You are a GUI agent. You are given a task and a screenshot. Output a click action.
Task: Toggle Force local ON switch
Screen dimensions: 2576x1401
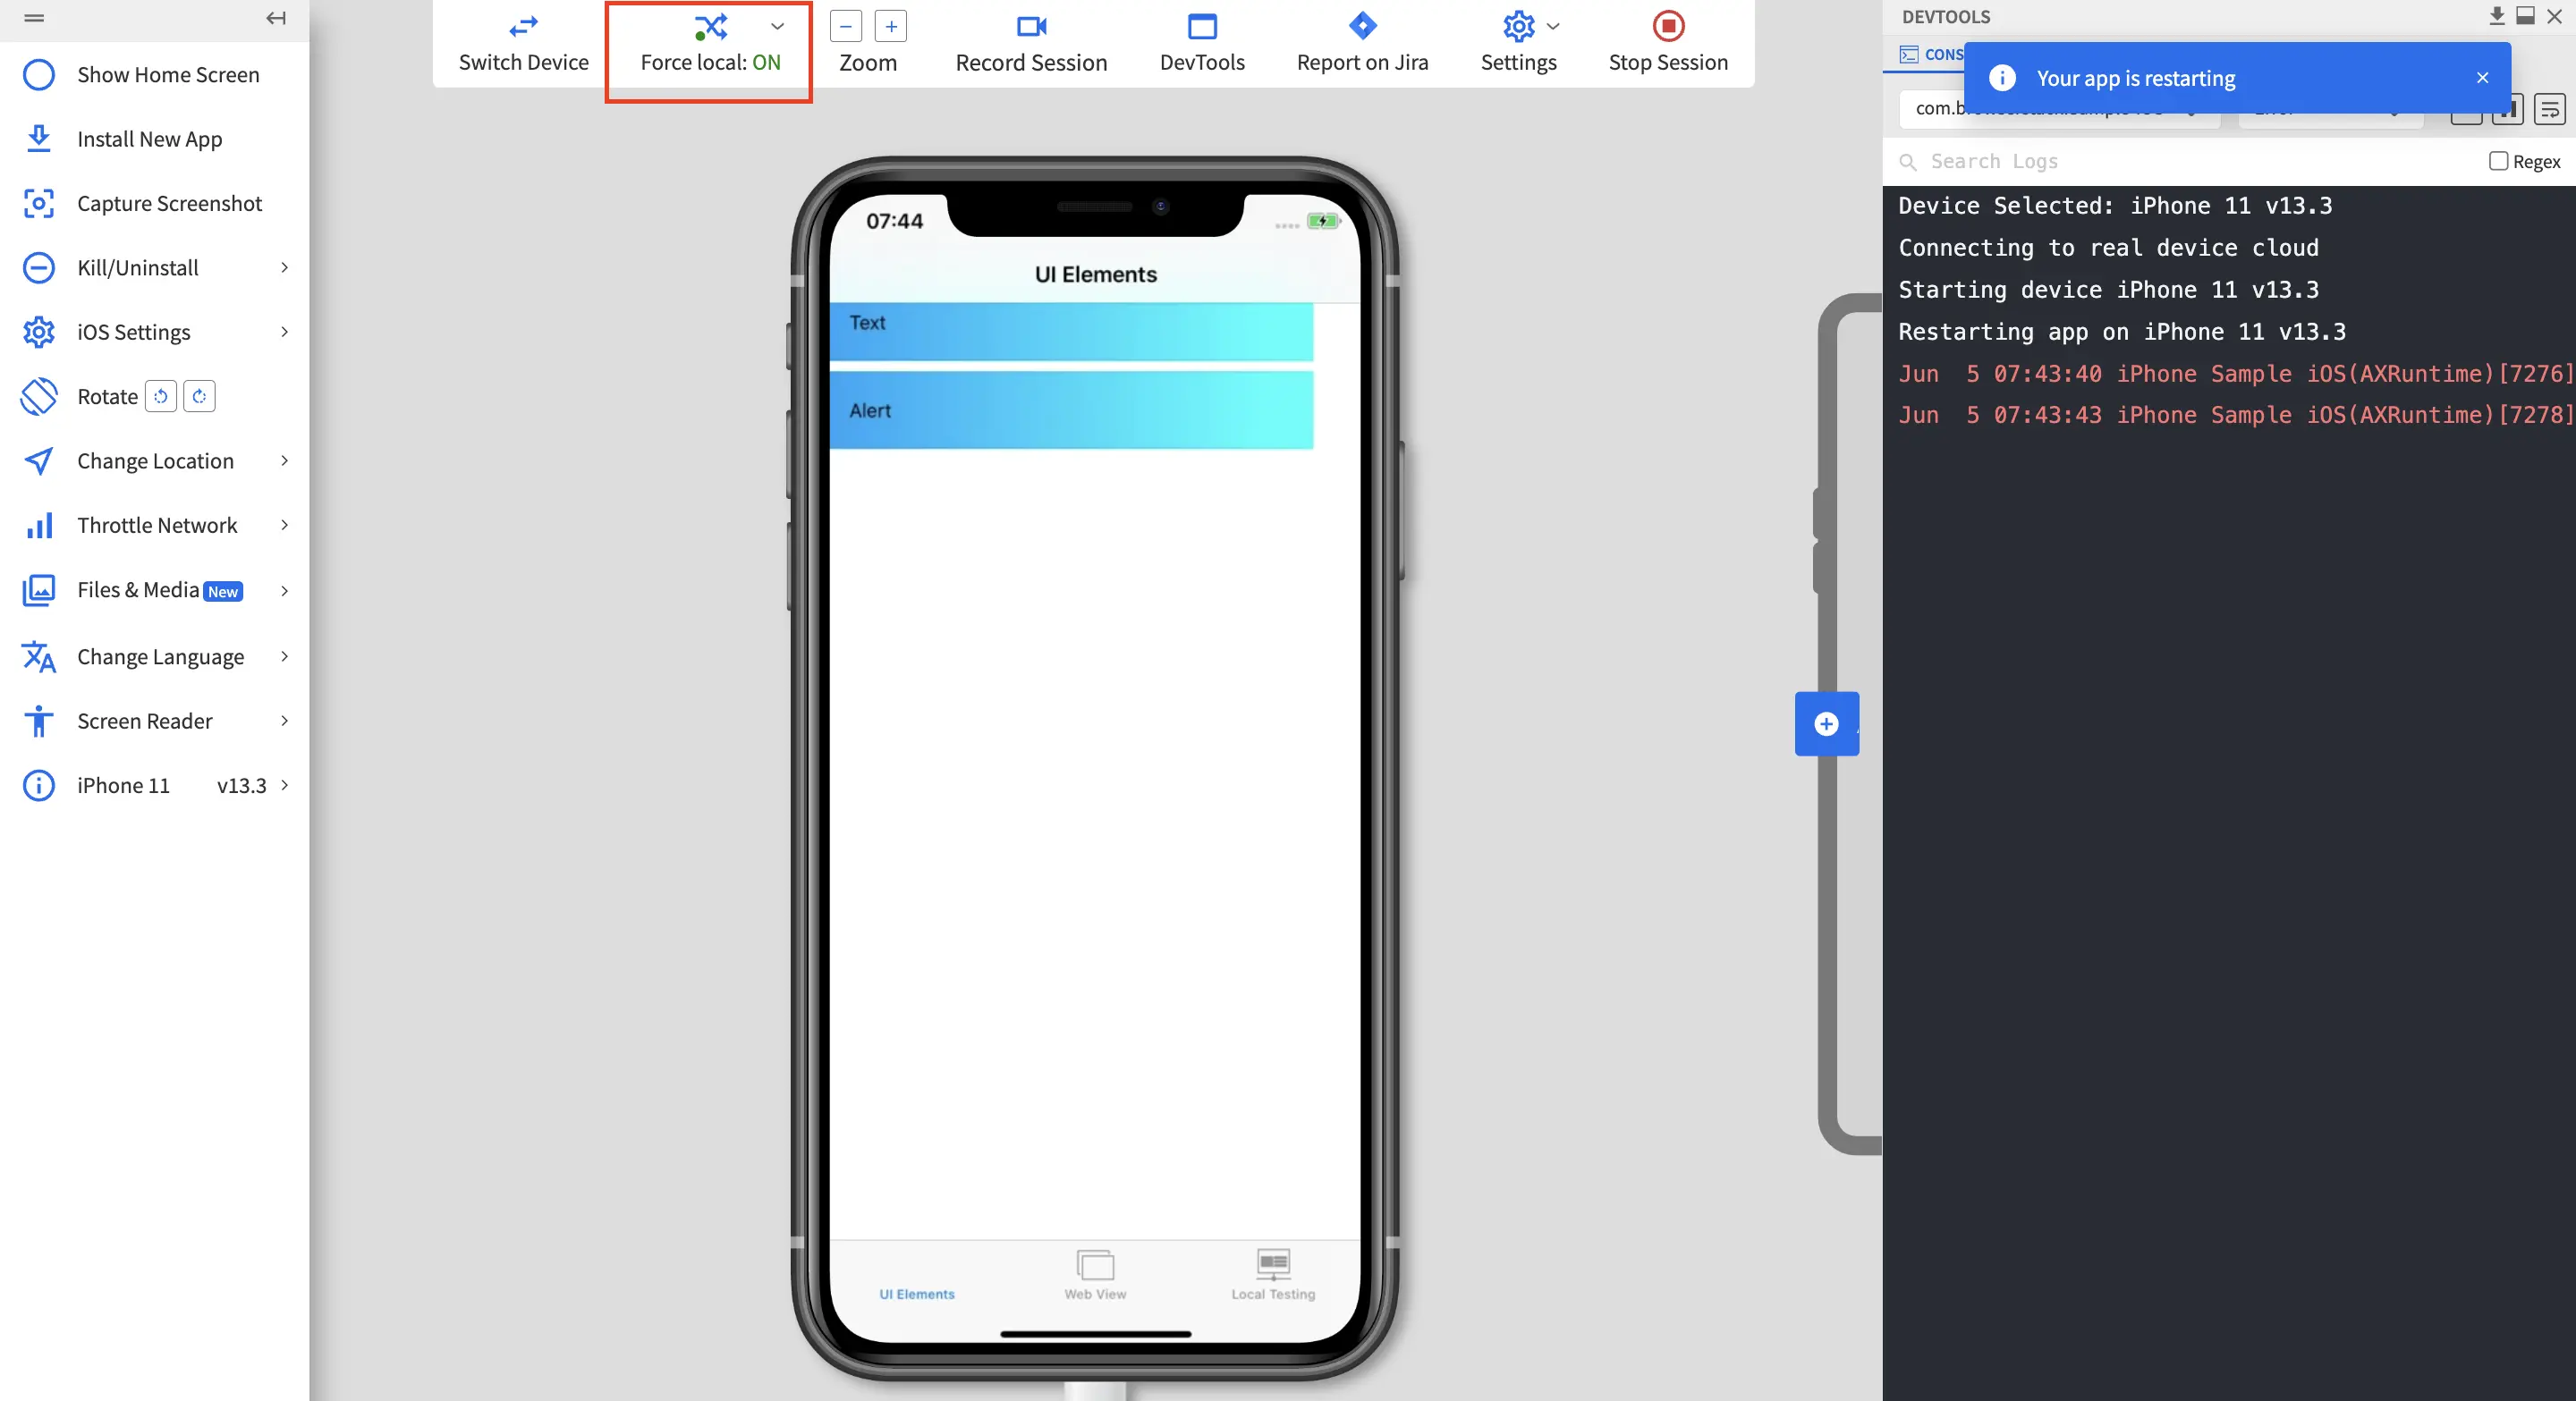[709, 43]
